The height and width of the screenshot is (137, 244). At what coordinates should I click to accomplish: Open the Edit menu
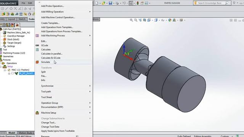pos(30,3)
